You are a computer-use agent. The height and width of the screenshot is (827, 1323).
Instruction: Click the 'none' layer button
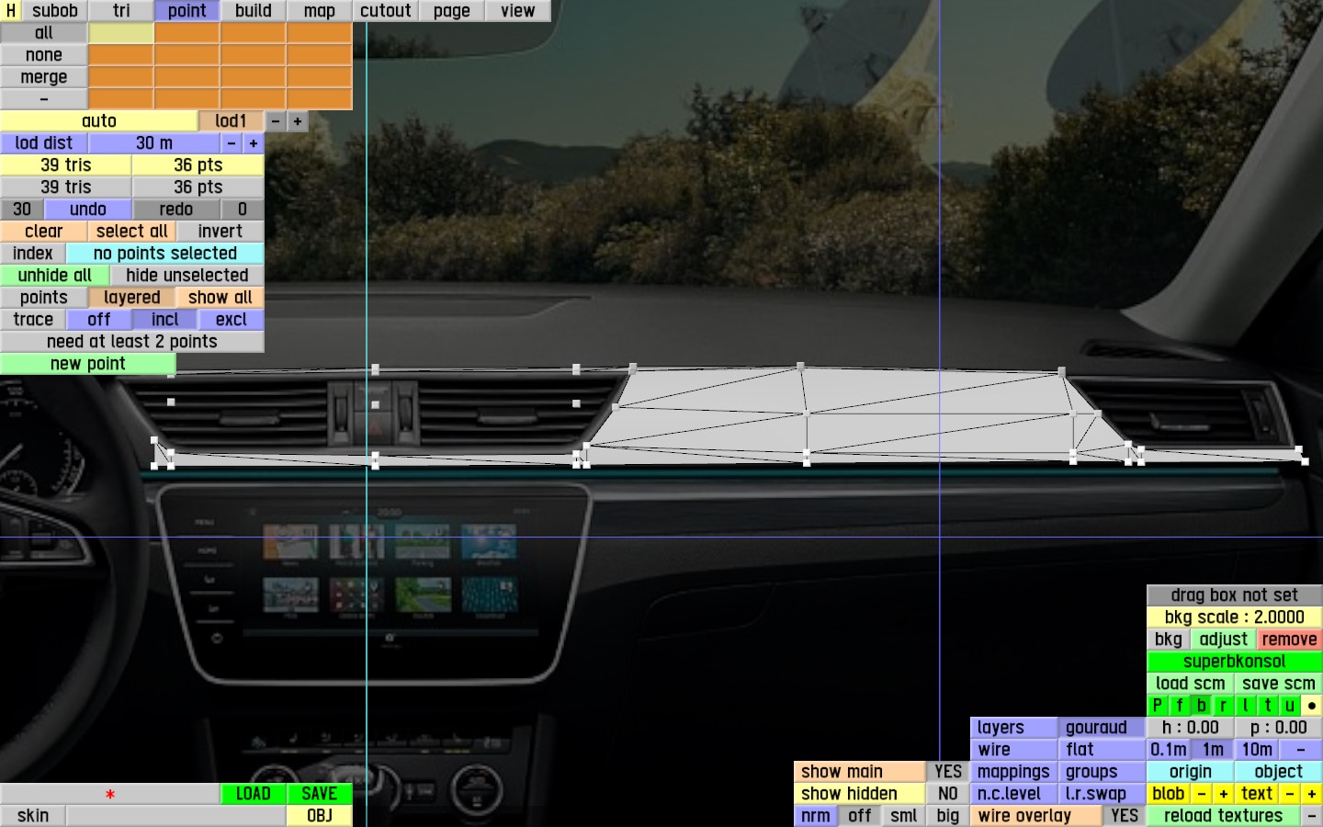click(44, 55)
